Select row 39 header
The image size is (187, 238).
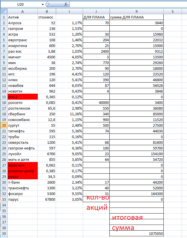4,234
